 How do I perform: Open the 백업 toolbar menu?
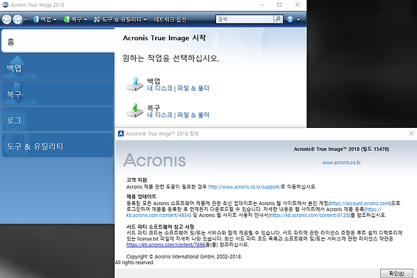point(44,19)
